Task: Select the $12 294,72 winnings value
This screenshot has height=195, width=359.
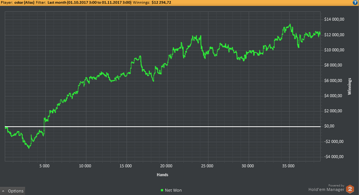Action: click(x=161, y=3)
